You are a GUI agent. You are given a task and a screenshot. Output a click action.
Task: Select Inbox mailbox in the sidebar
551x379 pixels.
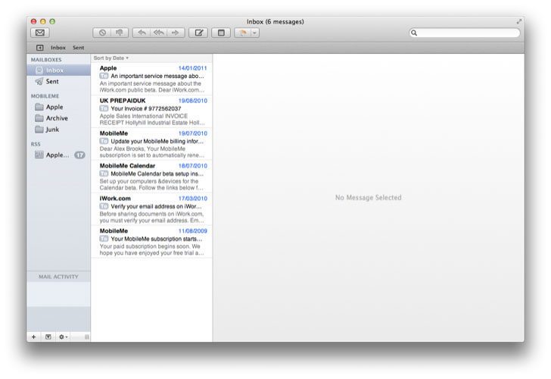tap(59, 70)
